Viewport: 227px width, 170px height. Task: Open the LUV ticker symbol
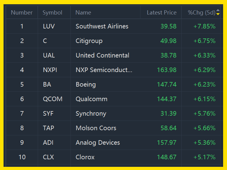pos(49,26)
